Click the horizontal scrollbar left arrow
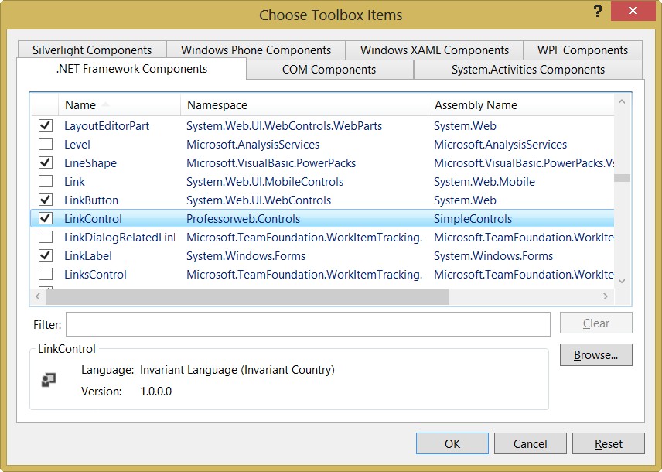Screen dimensions: 662x472 38,296
